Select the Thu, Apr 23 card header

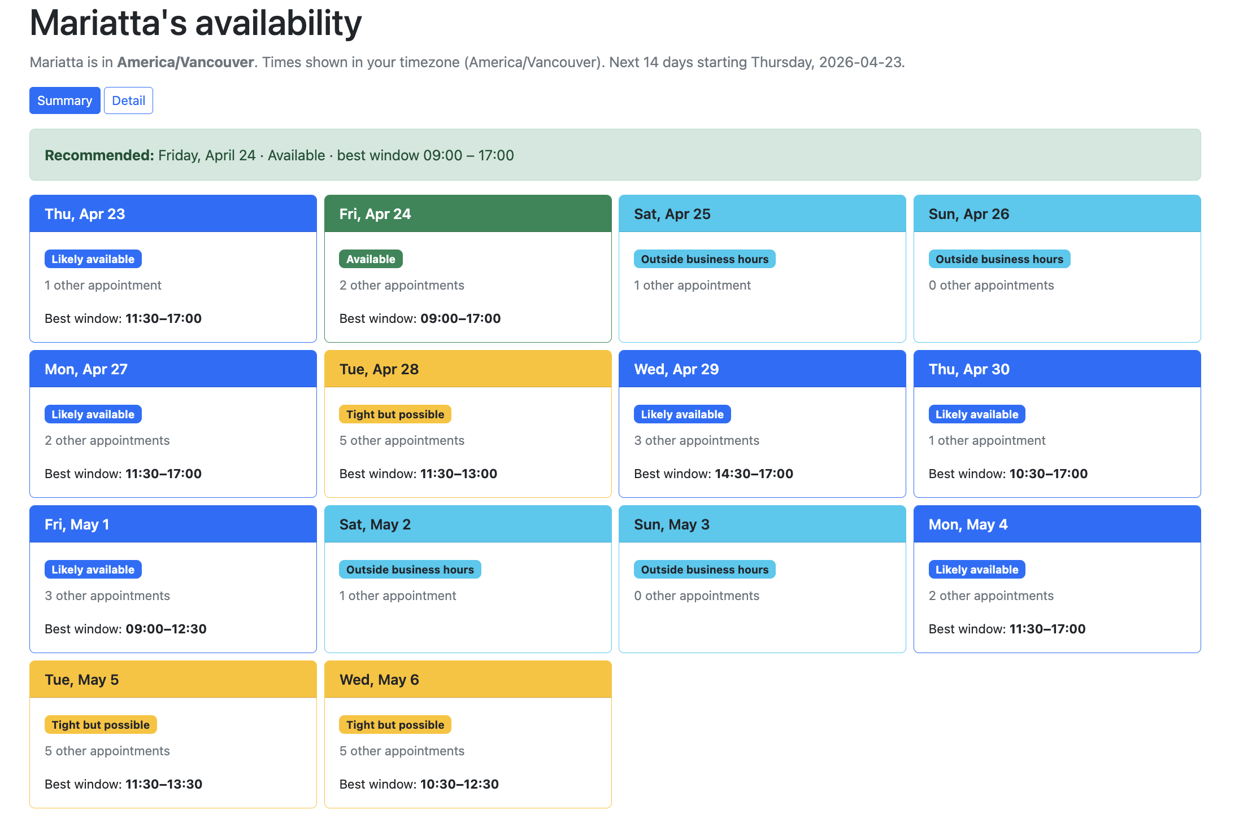[173, 214]
